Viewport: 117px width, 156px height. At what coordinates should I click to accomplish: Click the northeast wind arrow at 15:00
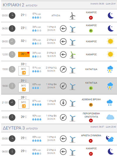[63, 69]
